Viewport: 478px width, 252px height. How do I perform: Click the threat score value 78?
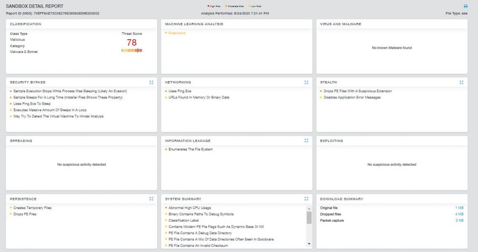pos(132,43)
